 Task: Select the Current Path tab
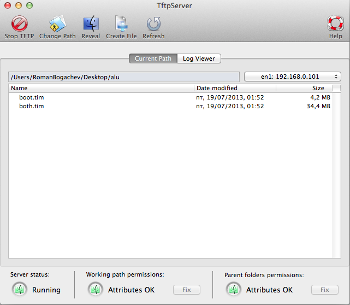[153, 58]
